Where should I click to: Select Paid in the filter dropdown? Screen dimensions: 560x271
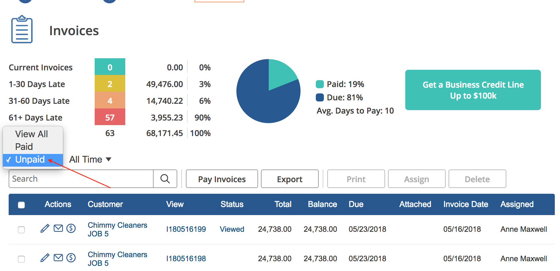[x=24, y=147]
